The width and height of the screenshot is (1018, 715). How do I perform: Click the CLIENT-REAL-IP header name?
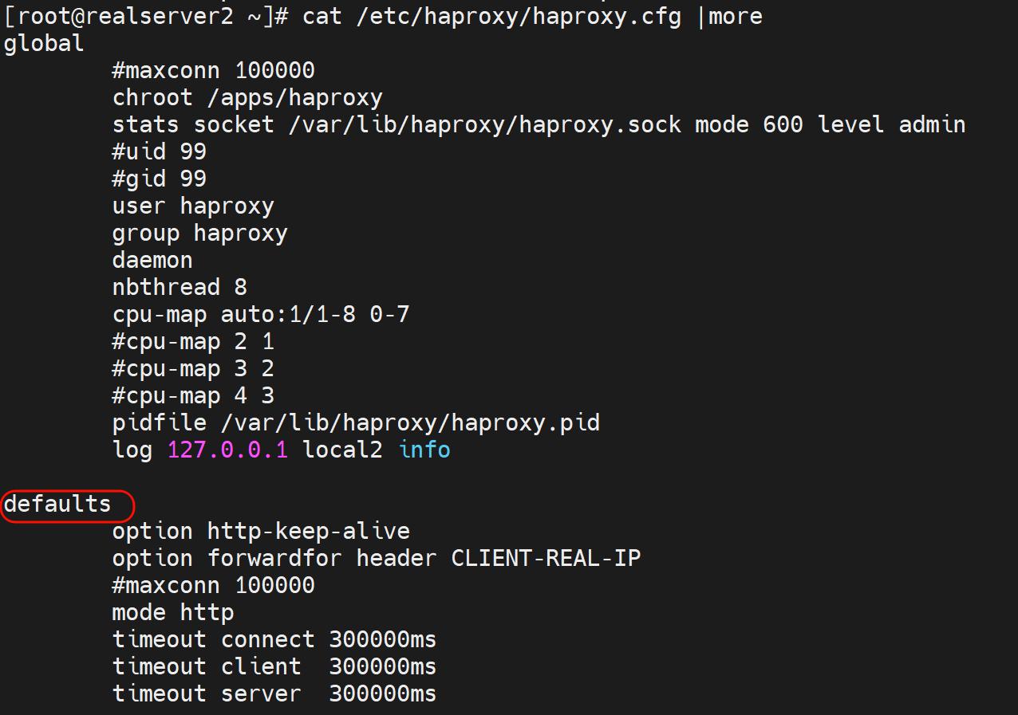[x=546, y=559]
